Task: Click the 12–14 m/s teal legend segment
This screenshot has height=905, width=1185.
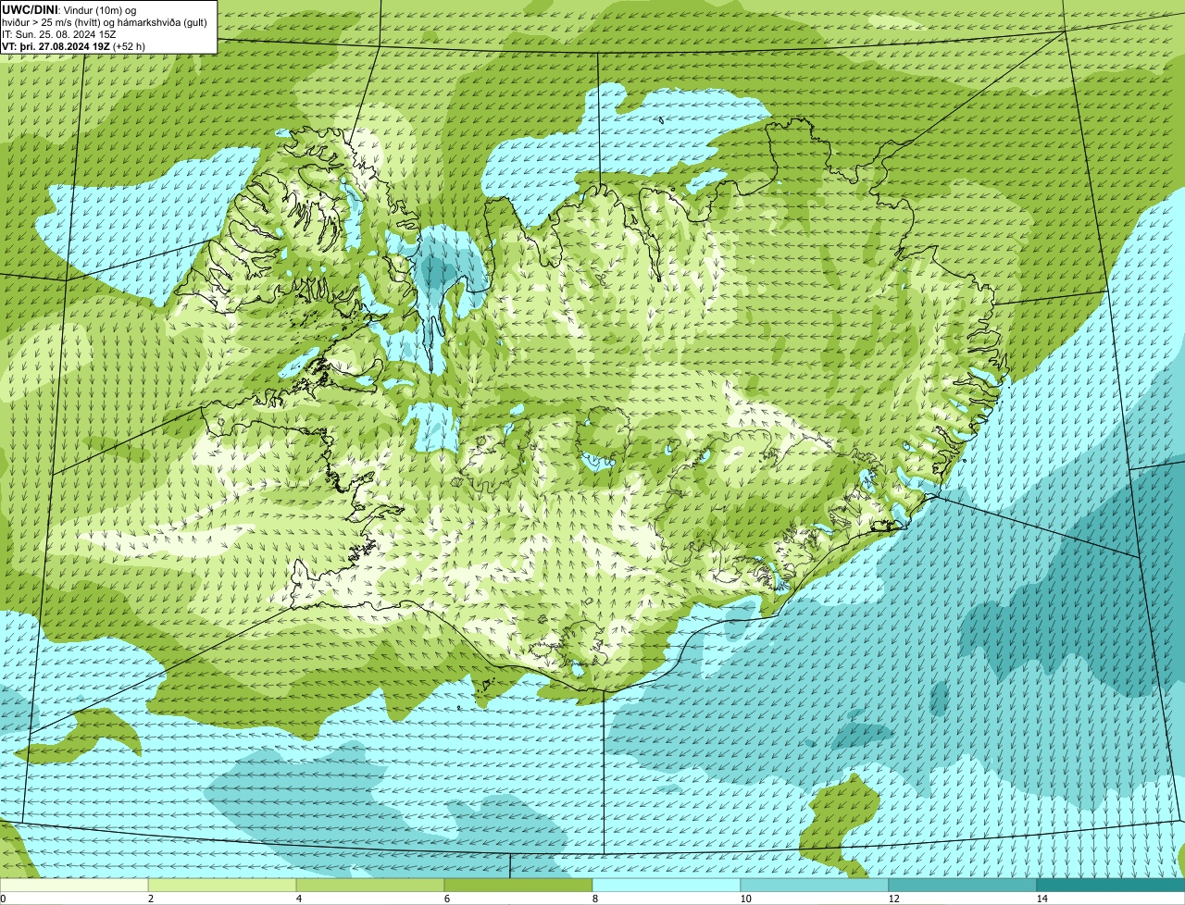Action: pyautogui.click(x=963, y=885)
